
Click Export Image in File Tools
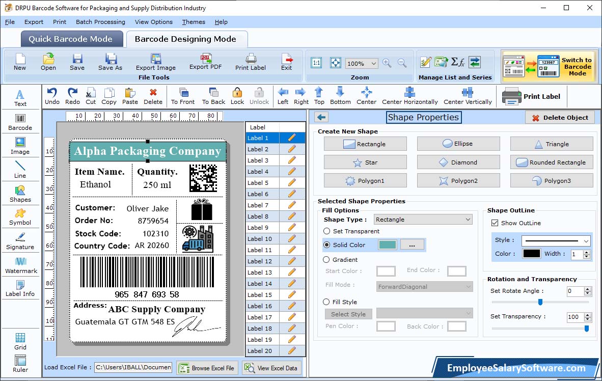tap(155, 62)
